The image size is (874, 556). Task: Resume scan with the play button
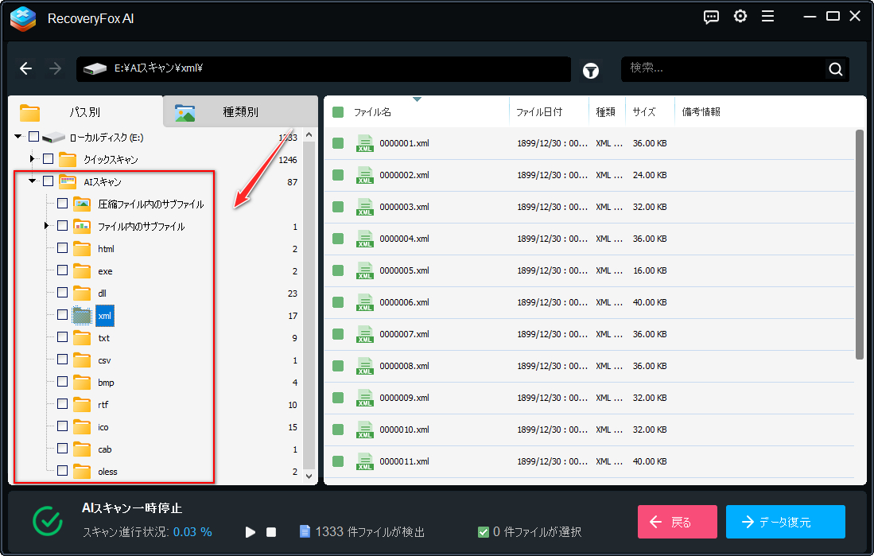coord(250,531)
